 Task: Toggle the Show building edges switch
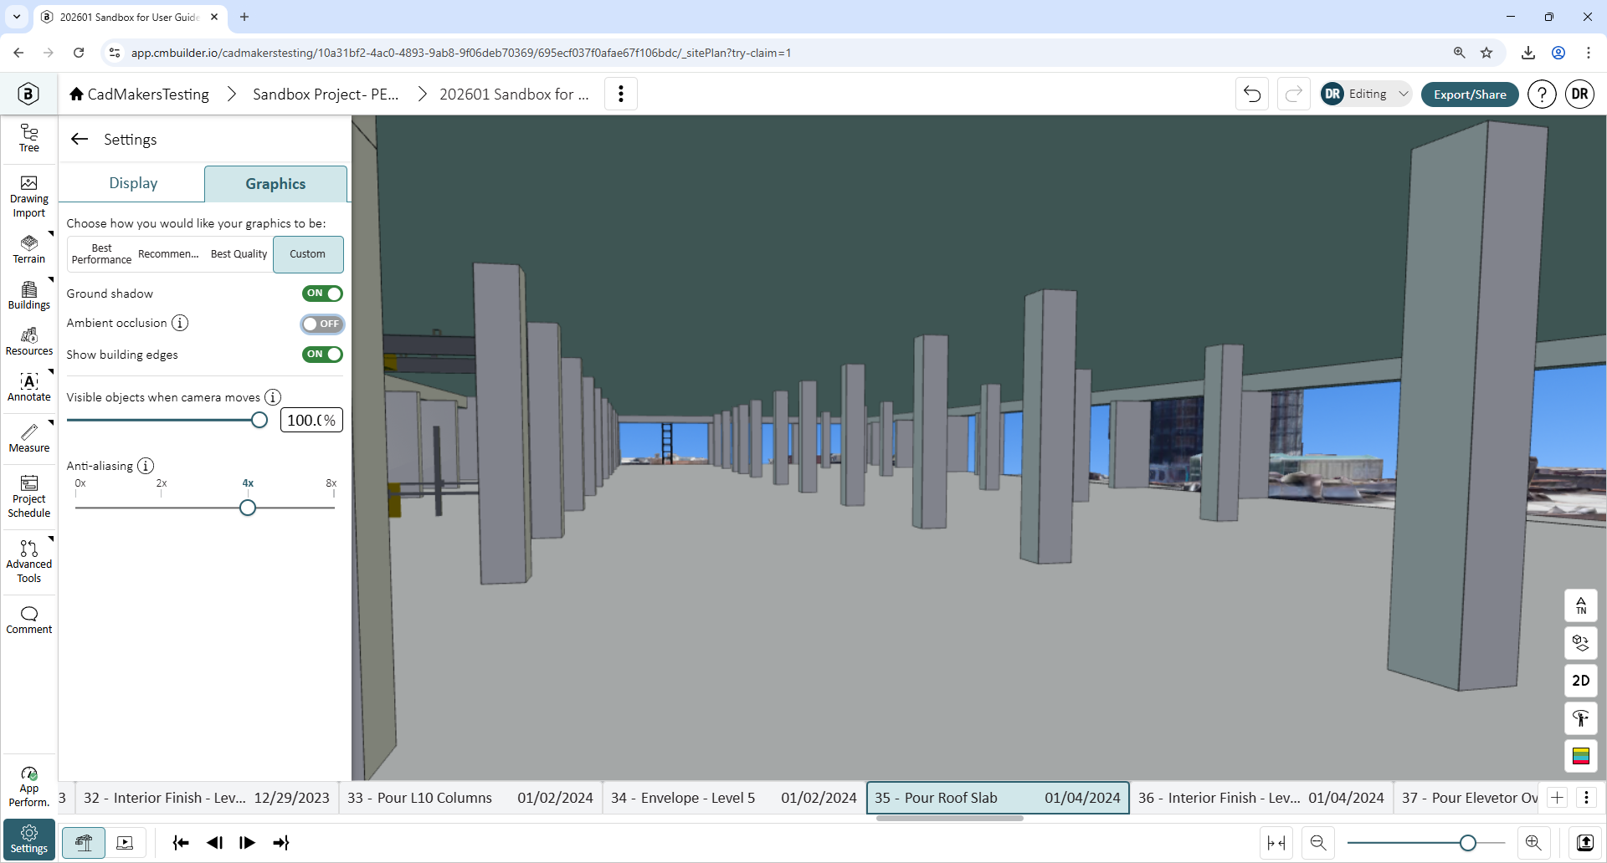pyautogui.click(x=322, y=355)
